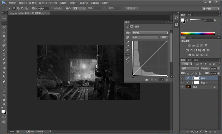
Task: Toggle lock position
Action: [196, 73]
